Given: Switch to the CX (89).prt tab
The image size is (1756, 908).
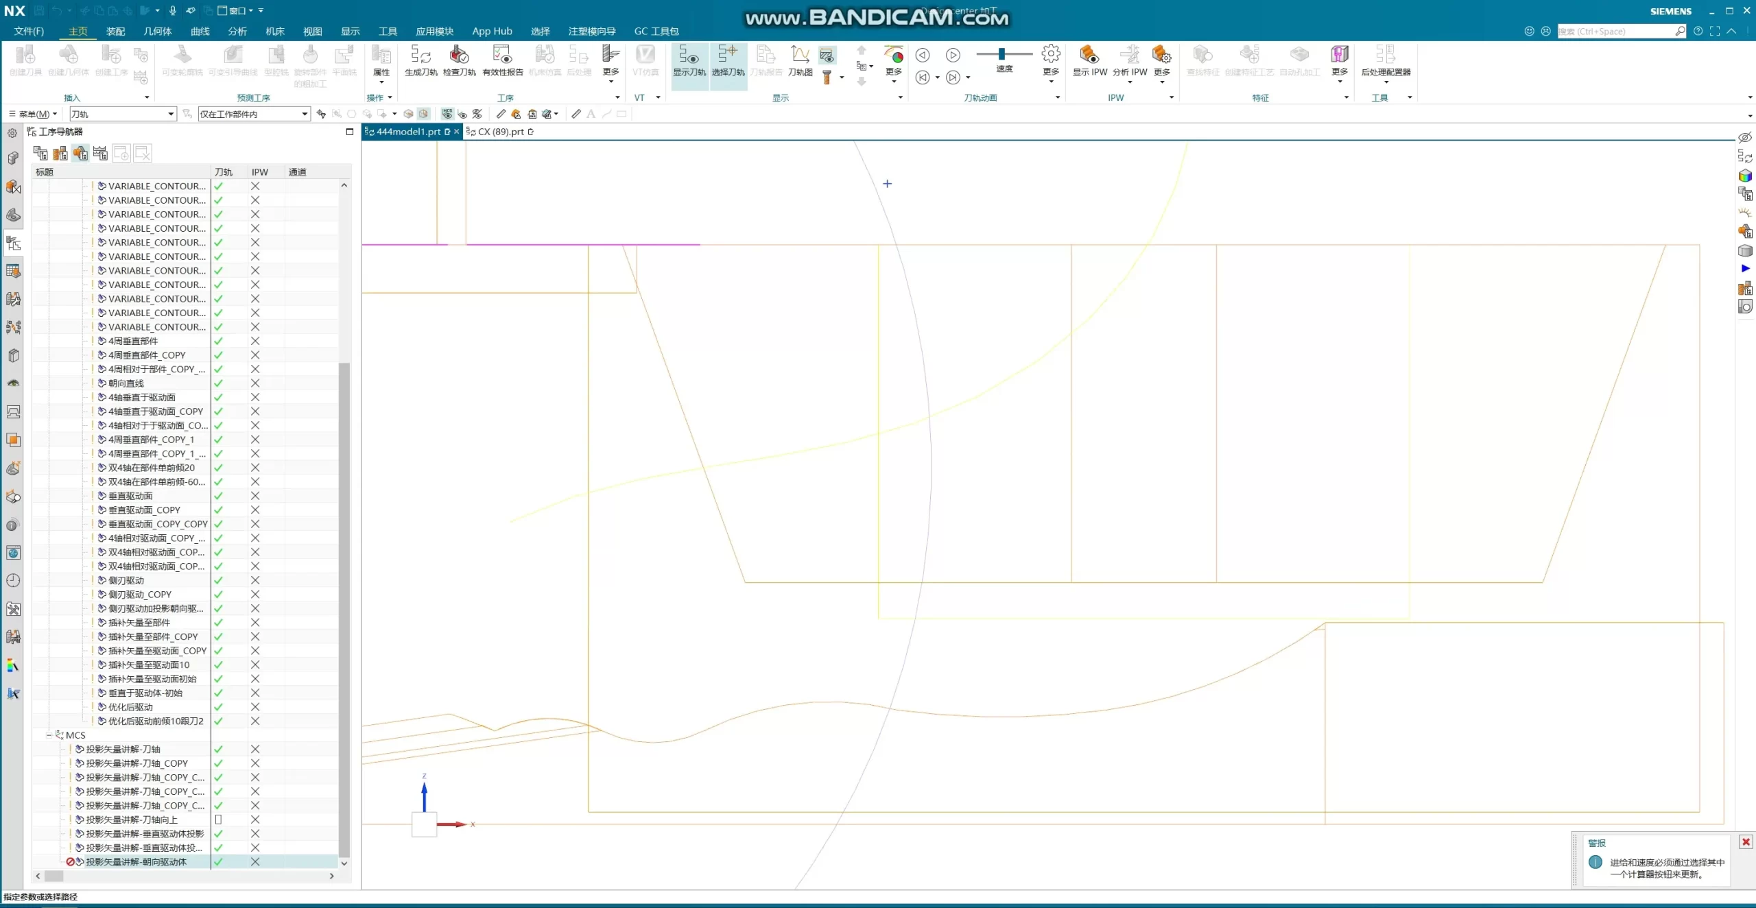Looking at the screenshot, I should click(x=500, y=132).
